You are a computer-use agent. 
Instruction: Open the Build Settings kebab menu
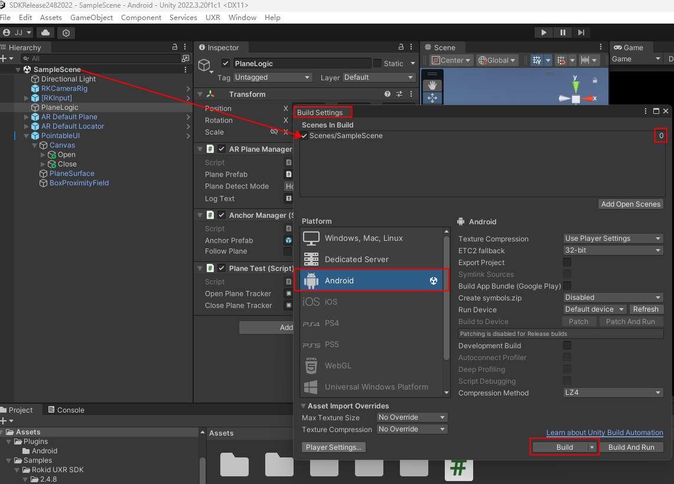pos(645,111)
